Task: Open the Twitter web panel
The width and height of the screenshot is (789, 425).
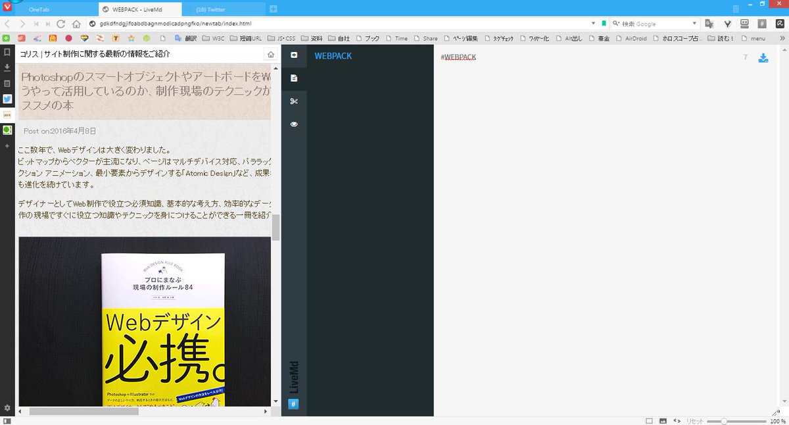Action: click(x=7, y=99)
